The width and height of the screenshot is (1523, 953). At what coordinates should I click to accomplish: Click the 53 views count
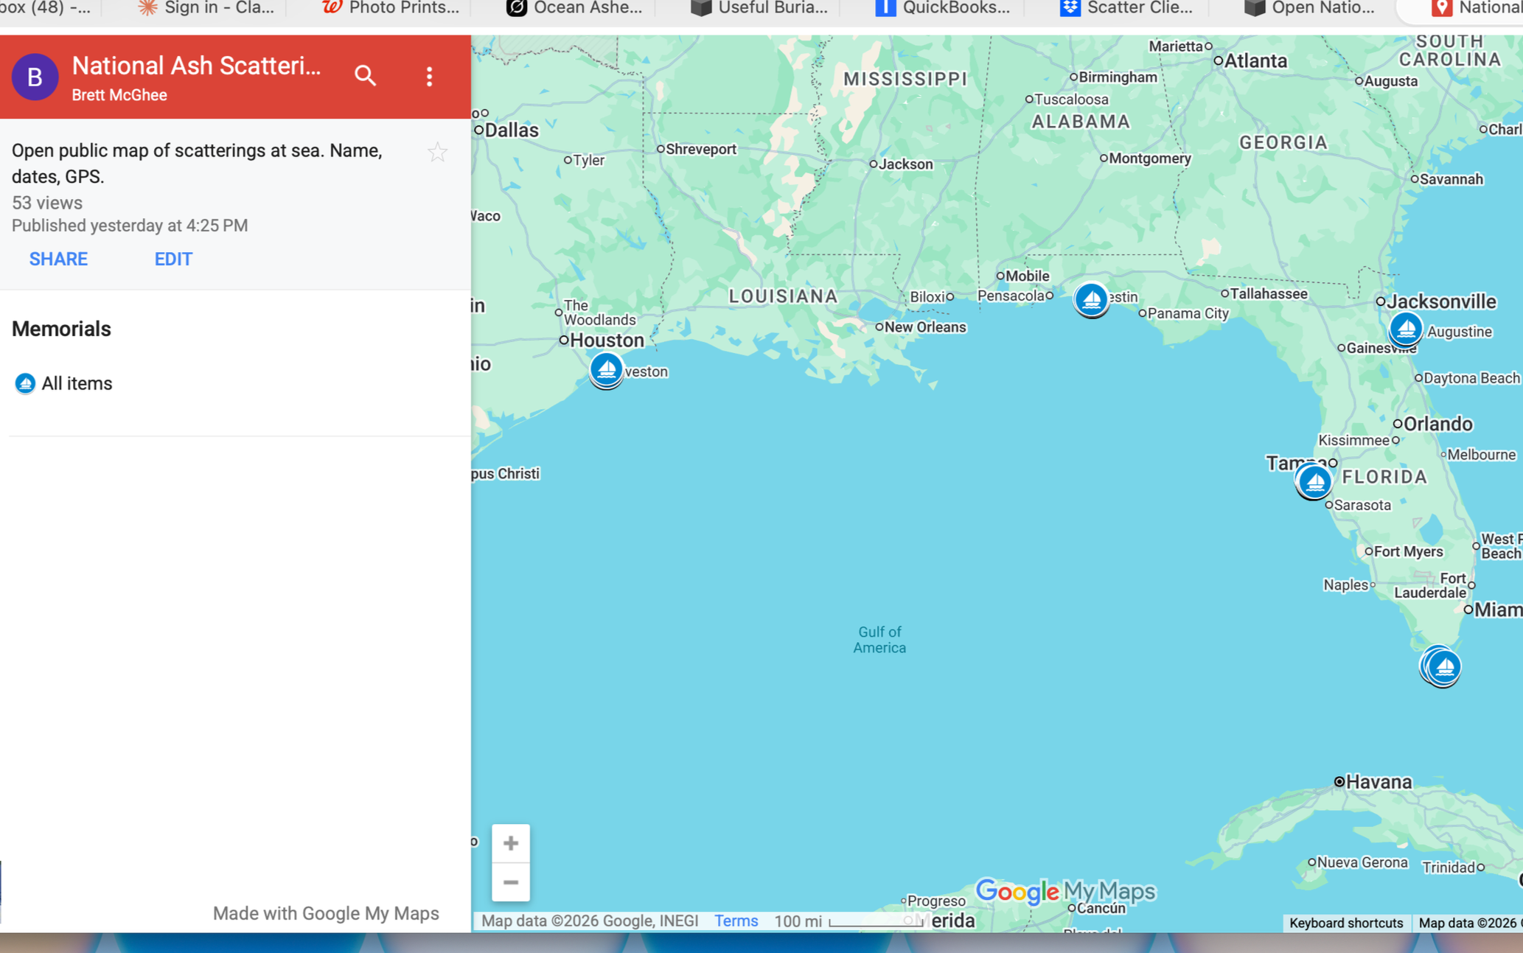(x=47, y=203)
